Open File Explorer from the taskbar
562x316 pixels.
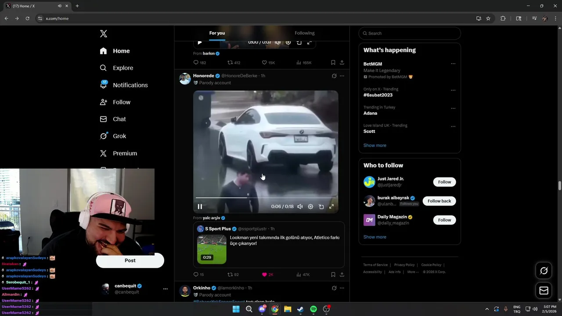click(288, 309)
